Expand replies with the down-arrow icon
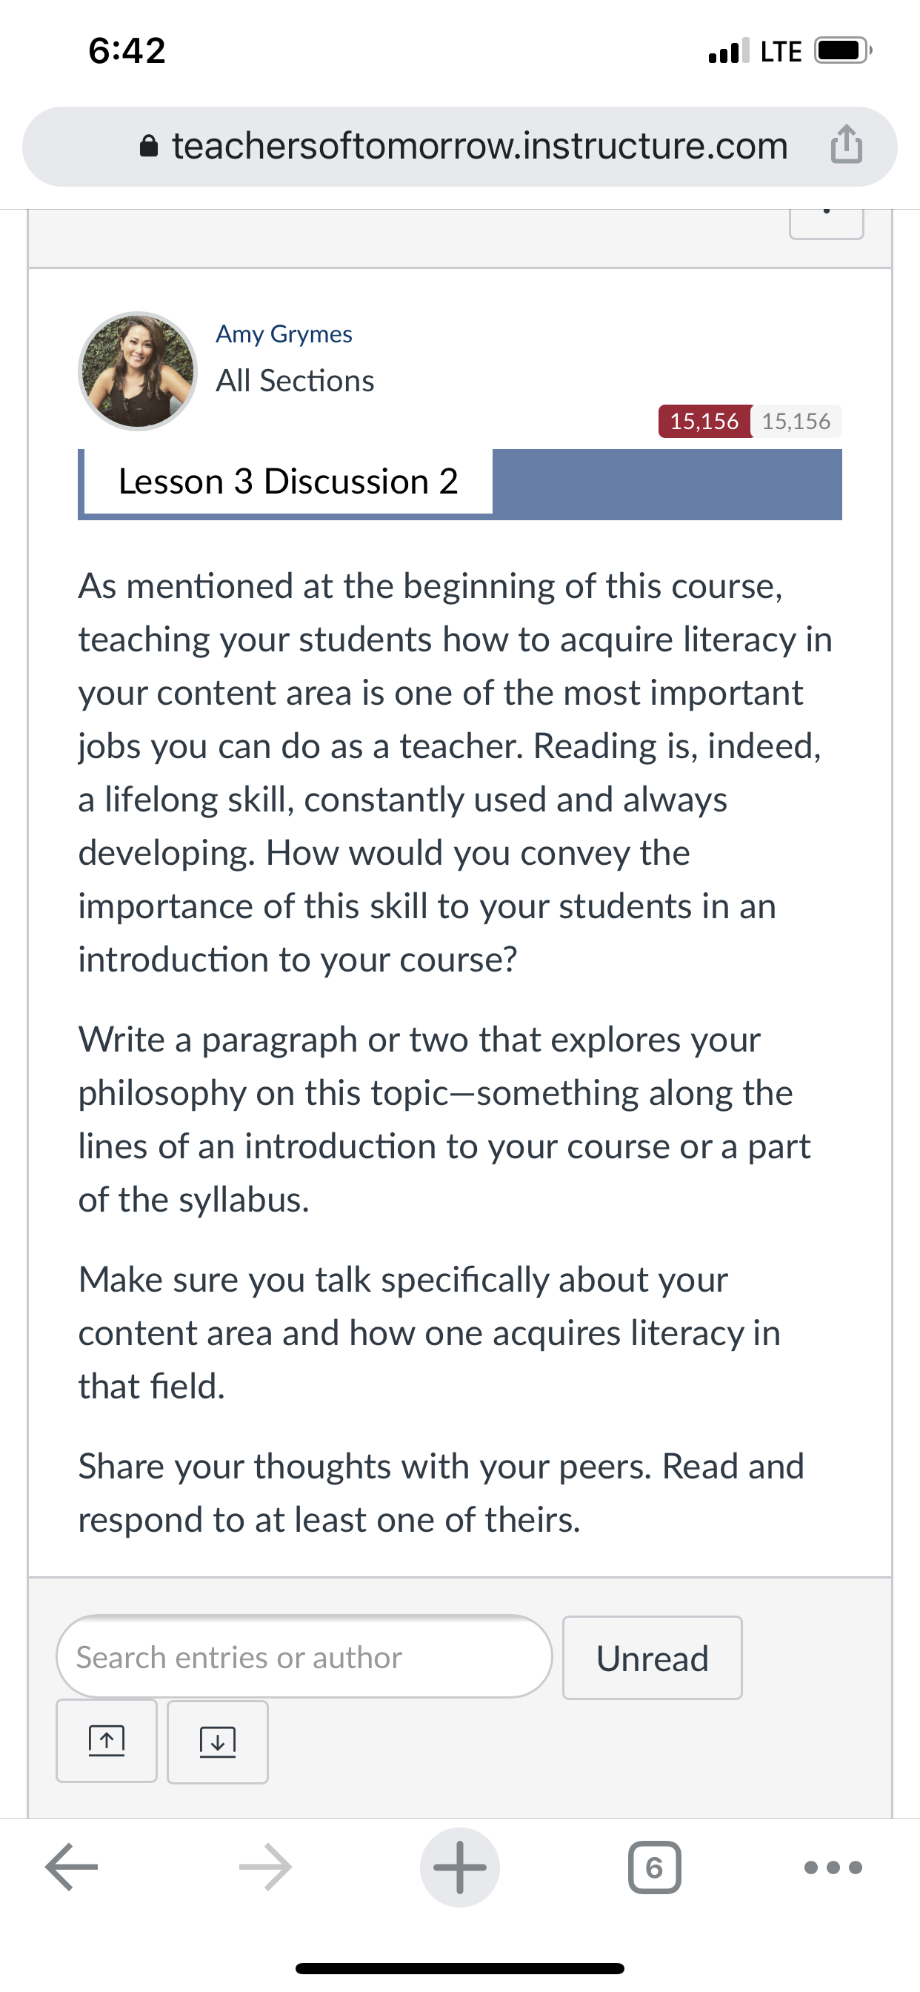Image resolution: width=920 pixels, height=1992 pixels. (x=218, y=1742)
